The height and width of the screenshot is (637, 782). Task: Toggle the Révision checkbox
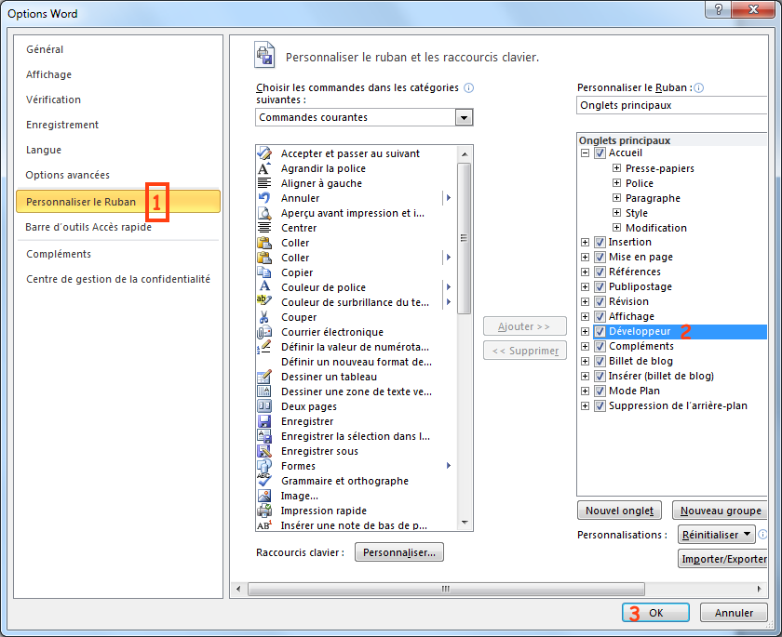click(600, 302)
